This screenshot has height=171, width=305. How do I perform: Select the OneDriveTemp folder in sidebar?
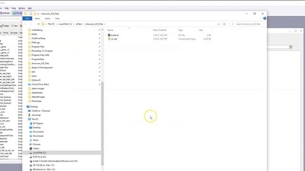(x=38, y=38)
